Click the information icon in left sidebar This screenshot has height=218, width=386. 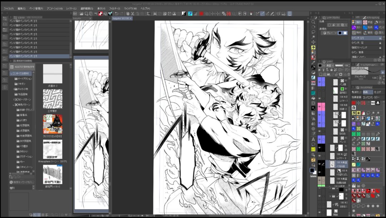5,87
